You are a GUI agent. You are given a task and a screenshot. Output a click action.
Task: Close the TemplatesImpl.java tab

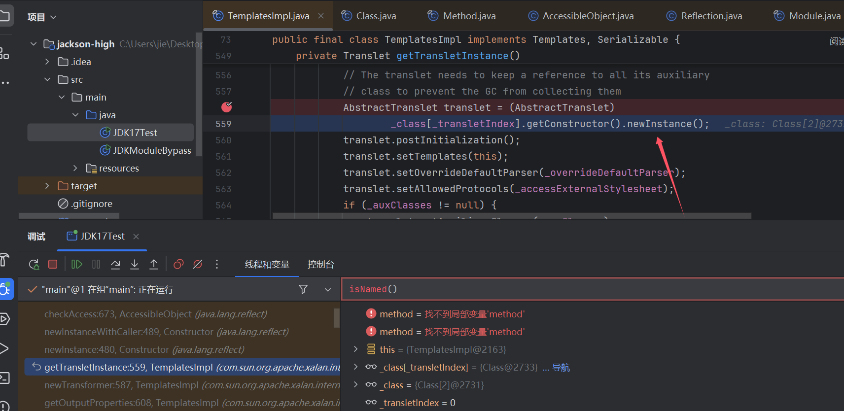click(321, 16)
